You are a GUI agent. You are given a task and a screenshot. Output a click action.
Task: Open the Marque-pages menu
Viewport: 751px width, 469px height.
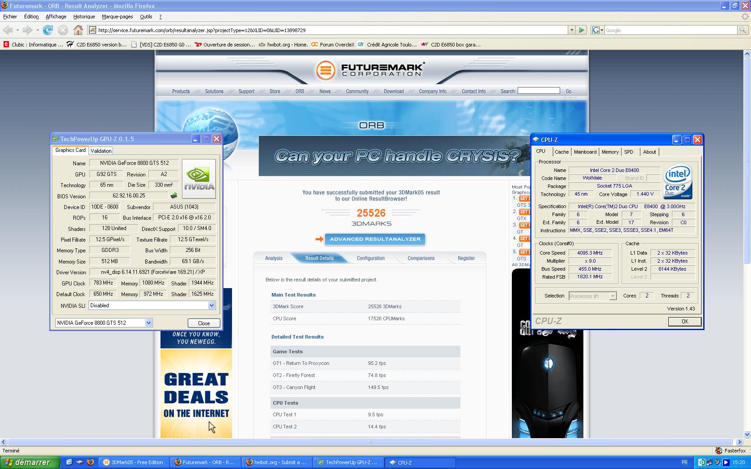click(x=117, y=17)
